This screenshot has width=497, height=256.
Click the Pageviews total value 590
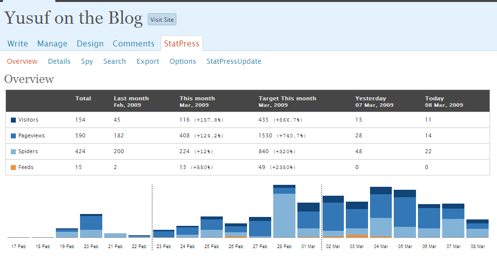pos(80,135)
